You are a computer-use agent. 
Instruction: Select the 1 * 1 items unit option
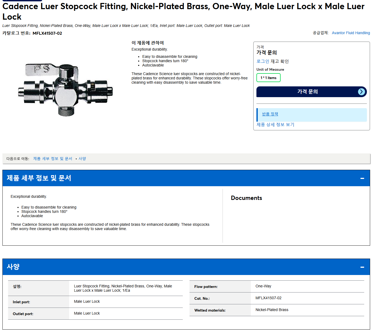[268, 78]
